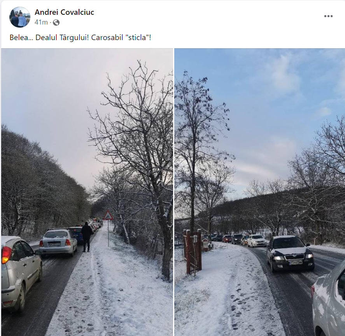Open Andrei Covalciuc's profile picture
345x336 pixels.
20,17
